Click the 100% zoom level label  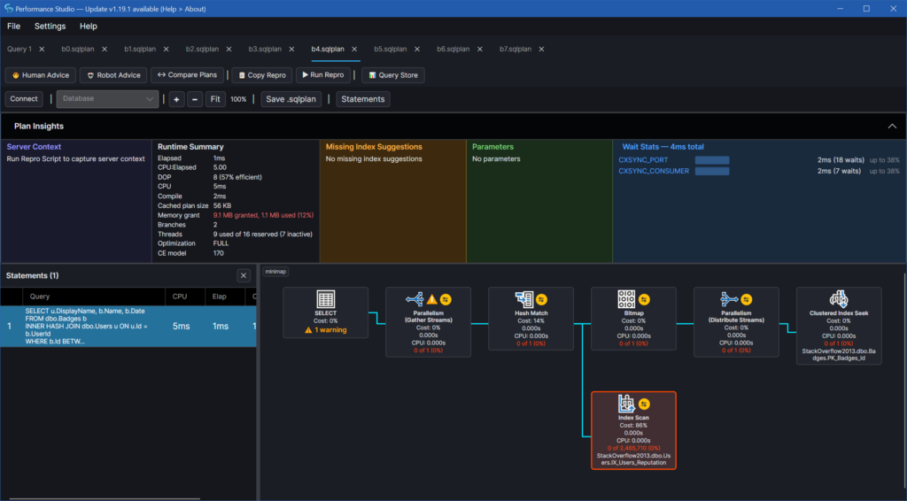coord(238,99)
